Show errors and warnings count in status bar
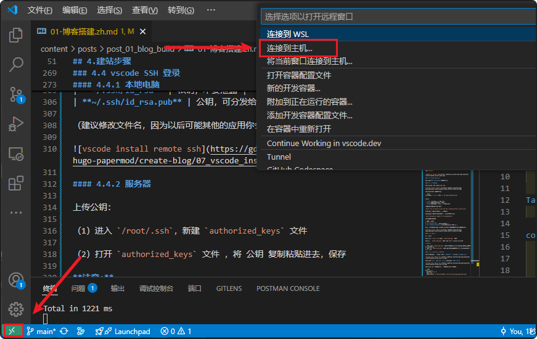 175,331
